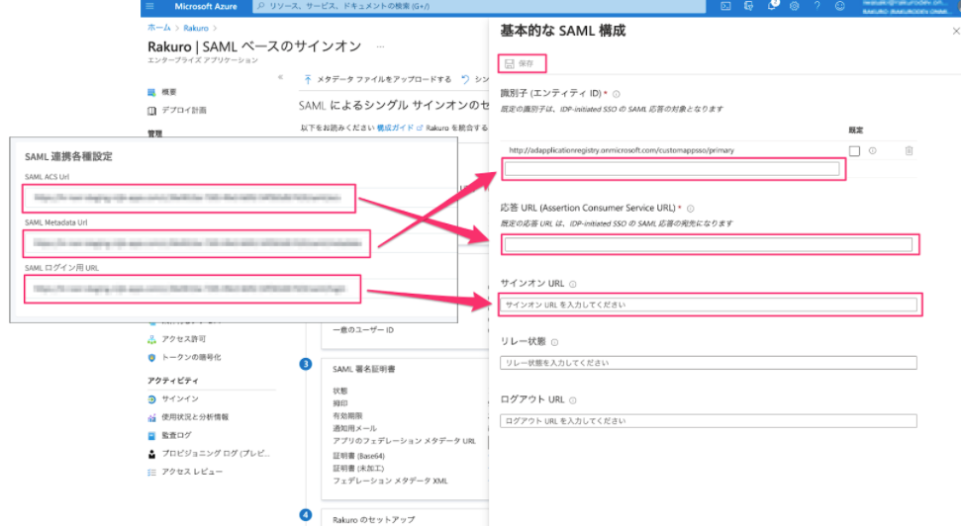Open the notifications bell icon
This screenshot has height=526, width=961.
pyautogui.click(x=772, y=6)
